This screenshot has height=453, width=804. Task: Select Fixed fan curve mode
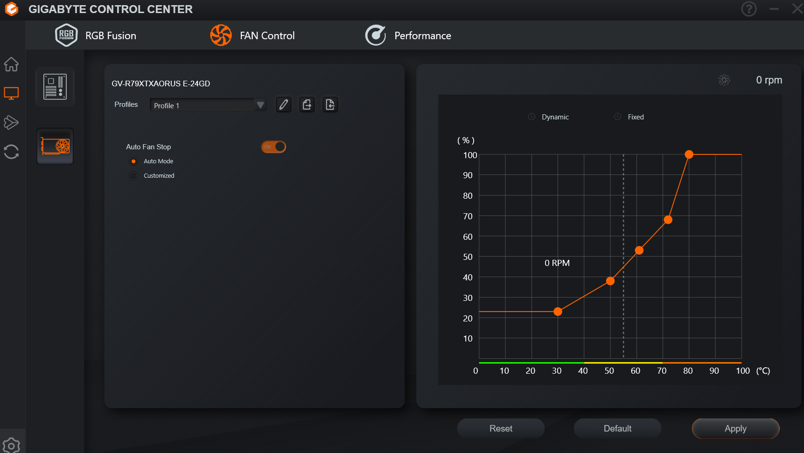(617, 117)
